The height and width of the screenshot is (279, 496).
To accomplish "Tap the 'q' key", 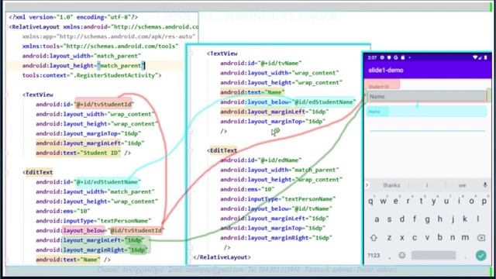I will 370,201.
